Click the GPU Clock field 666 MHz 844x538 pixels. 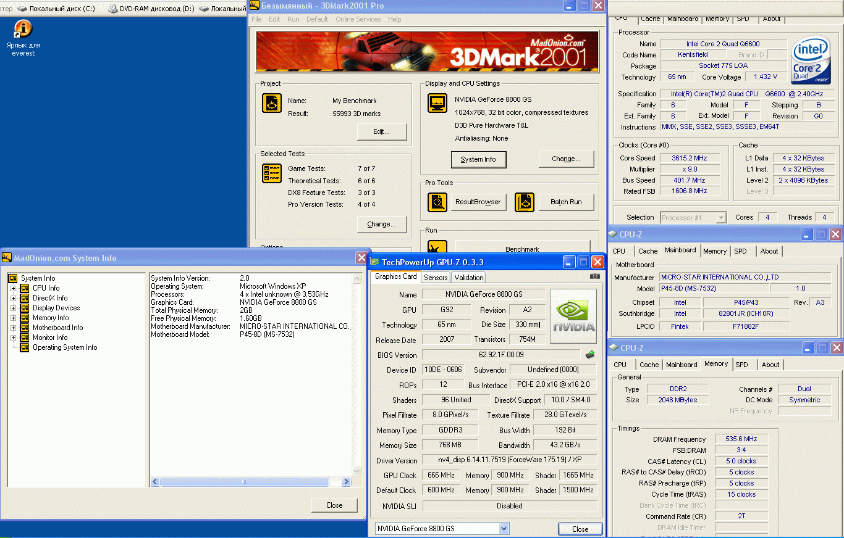(441, 475)
